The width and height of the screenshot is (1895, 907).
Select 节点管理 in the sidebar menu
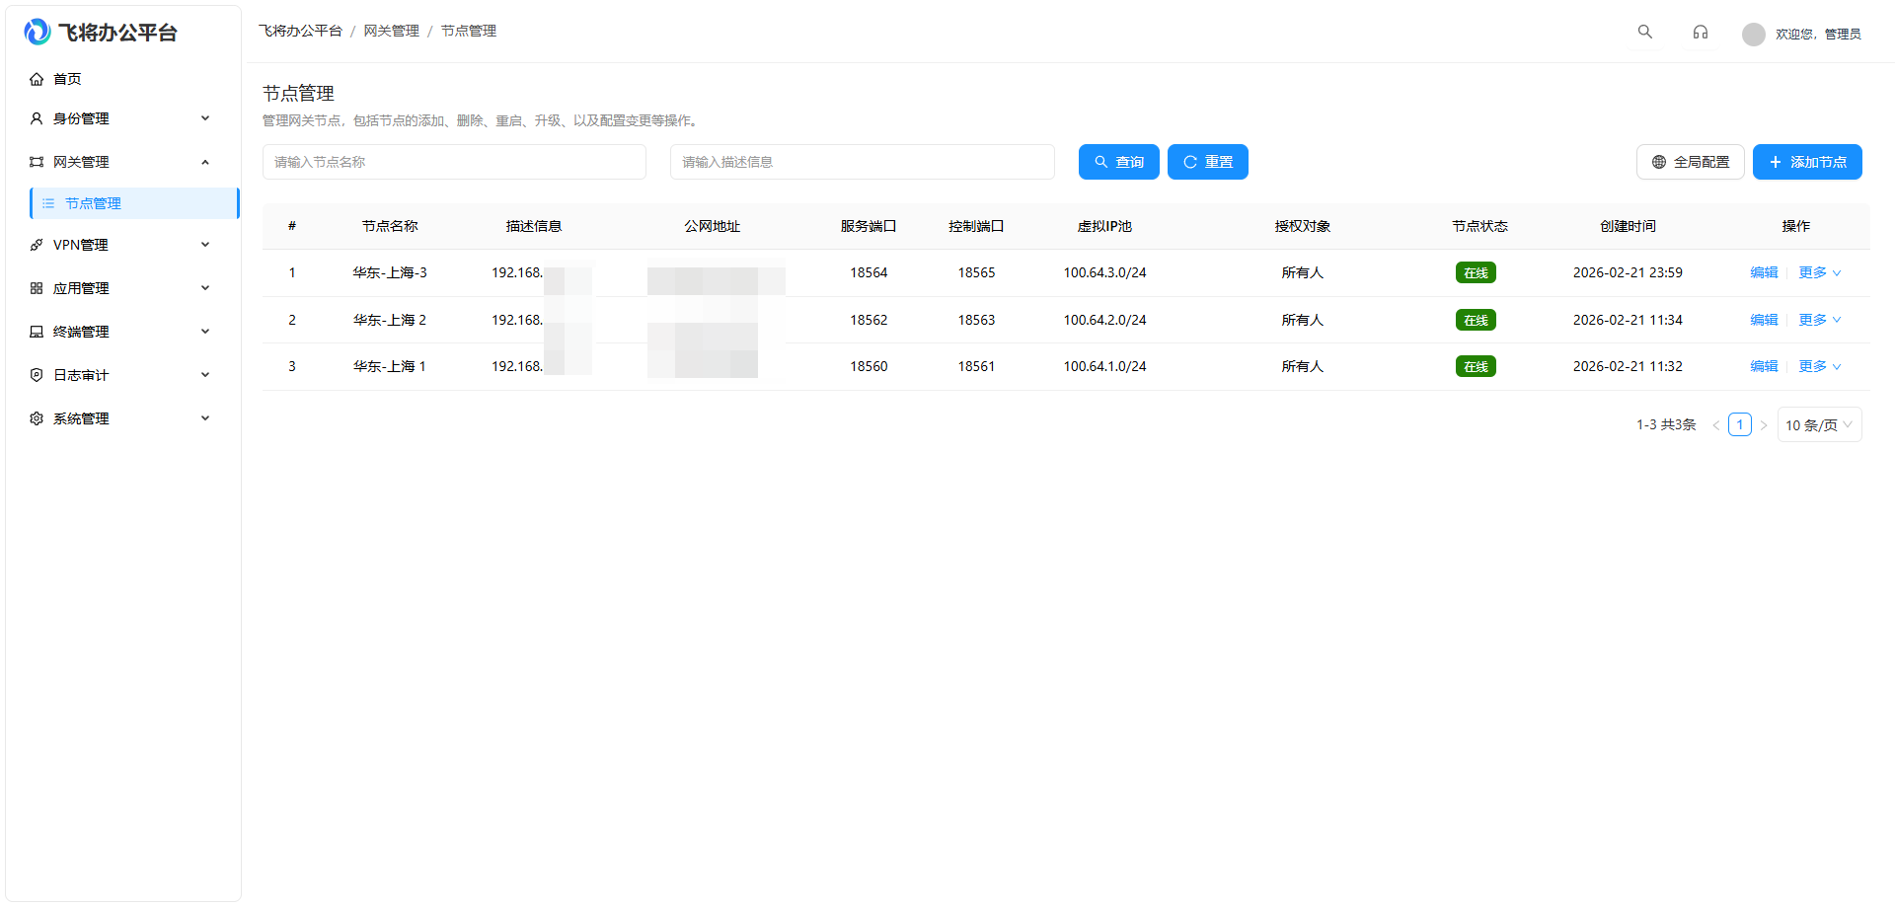[x=94, y=203]
